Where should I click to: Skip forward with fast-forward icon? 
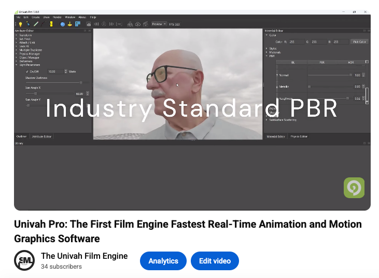tap(111, 24)
